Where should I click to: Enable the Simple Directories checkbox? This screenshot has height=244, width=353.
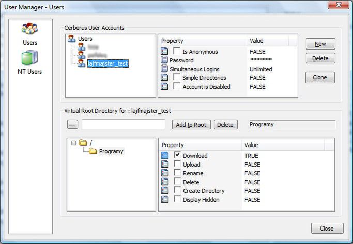click(177, 77)
